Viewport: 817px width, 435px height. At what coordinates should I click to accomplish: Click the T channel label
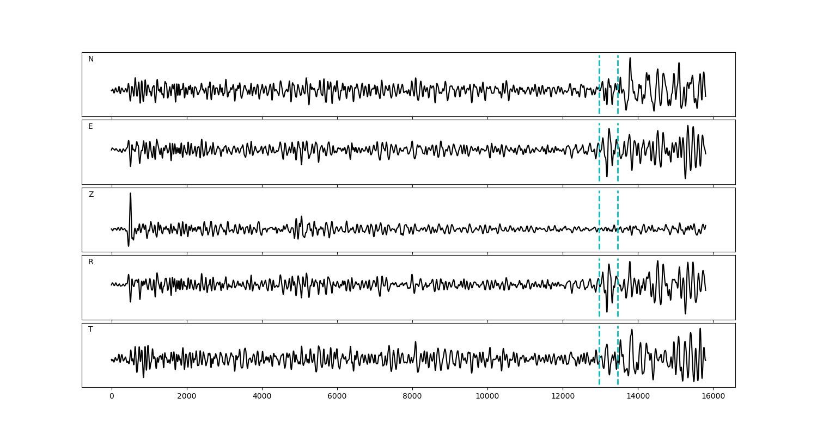coord(90,330)
